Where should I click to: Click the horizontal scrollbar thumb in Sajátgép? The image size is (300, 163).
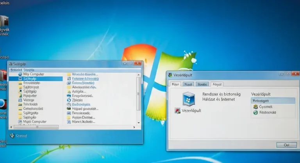(x=36, y=127)
